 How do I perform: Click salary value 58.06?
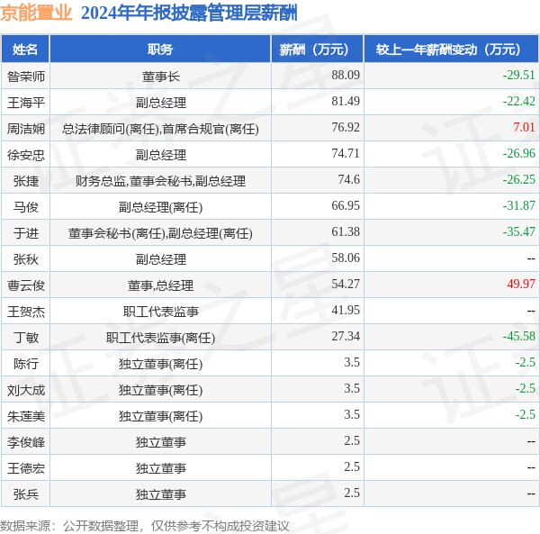tap(346, 258)
